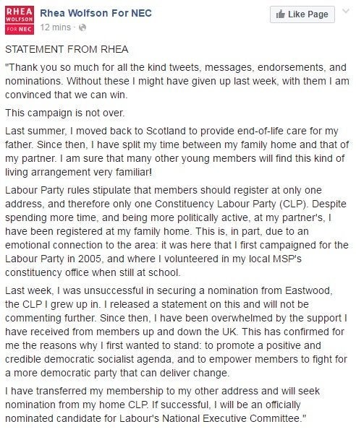This screenshot has height=432, width=356.
Task: Click the STATEMENT FROM RHEA heading
Action: pyautogui.click(x=67, y=49)
